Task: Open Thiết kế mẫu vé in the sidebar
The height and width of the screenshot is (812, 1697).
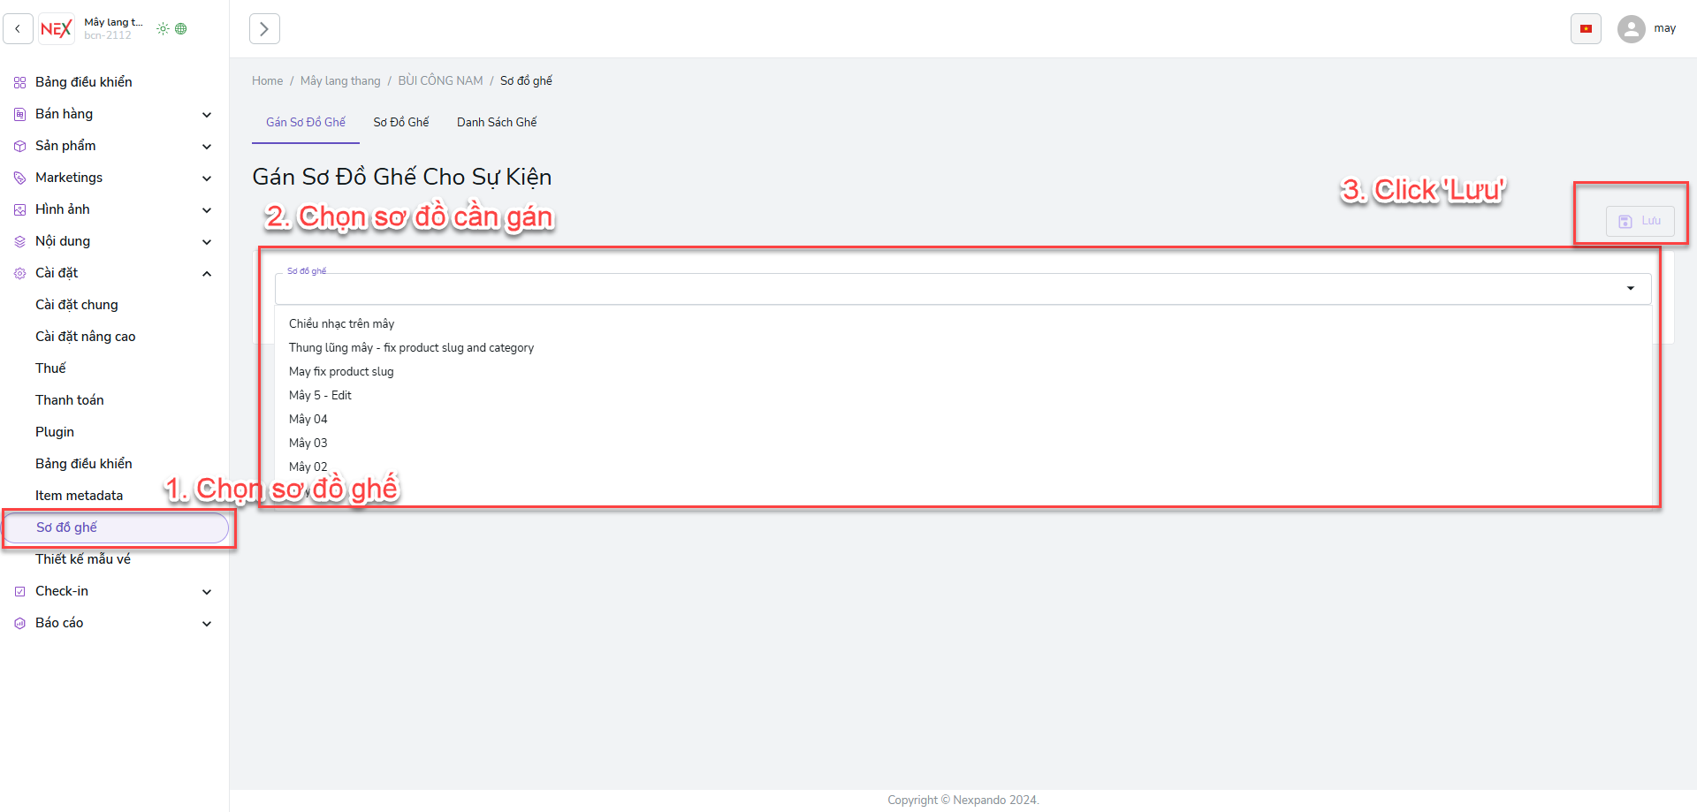Action: (83, 559)
